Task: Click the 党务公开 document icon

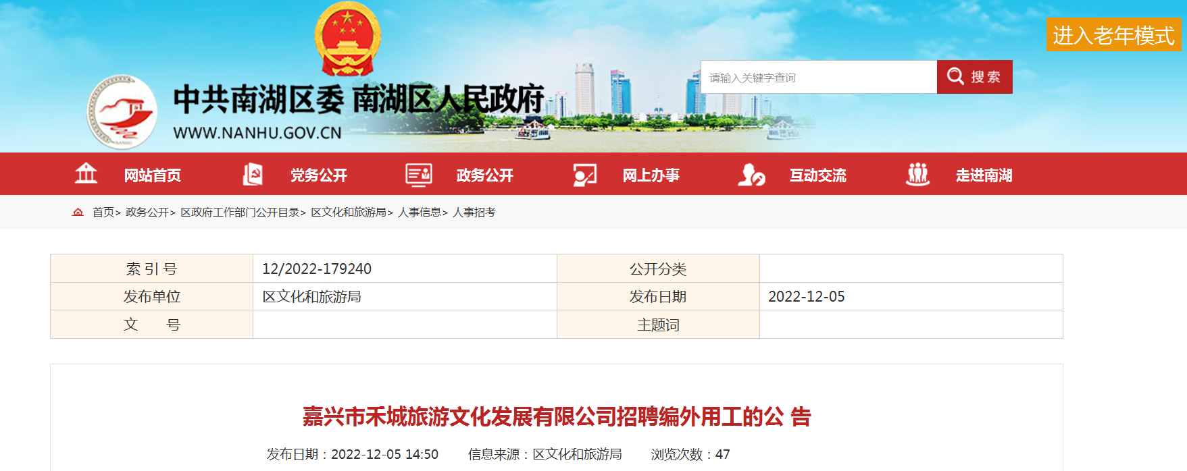Action: point(253,174)
